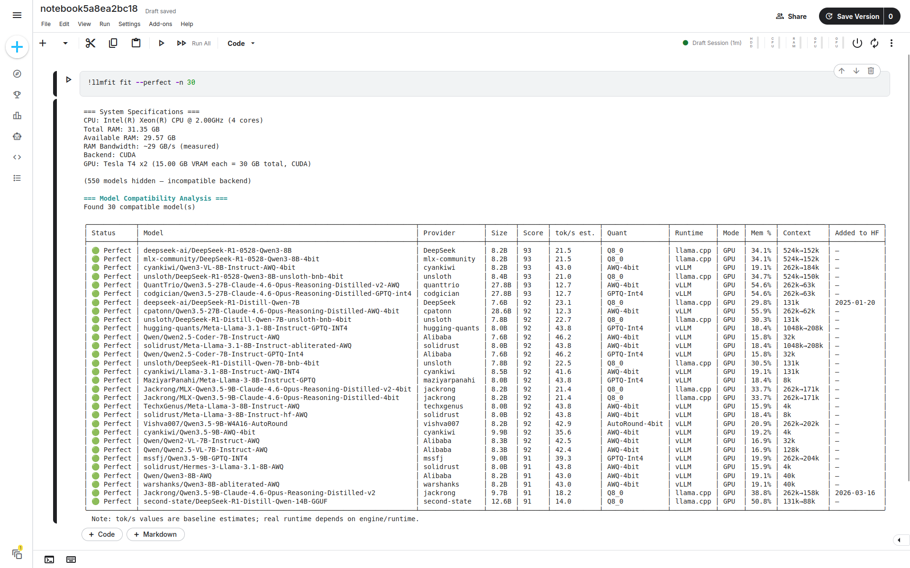The image size is (910, 568).
Task: Select the mssfj/Qwen3.5-9B-GPTQ-INT4 model text
Action: point(195,458)
